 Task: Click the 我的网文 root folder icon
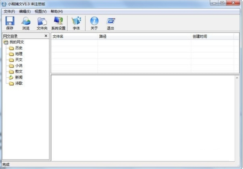tap(6, 42)
